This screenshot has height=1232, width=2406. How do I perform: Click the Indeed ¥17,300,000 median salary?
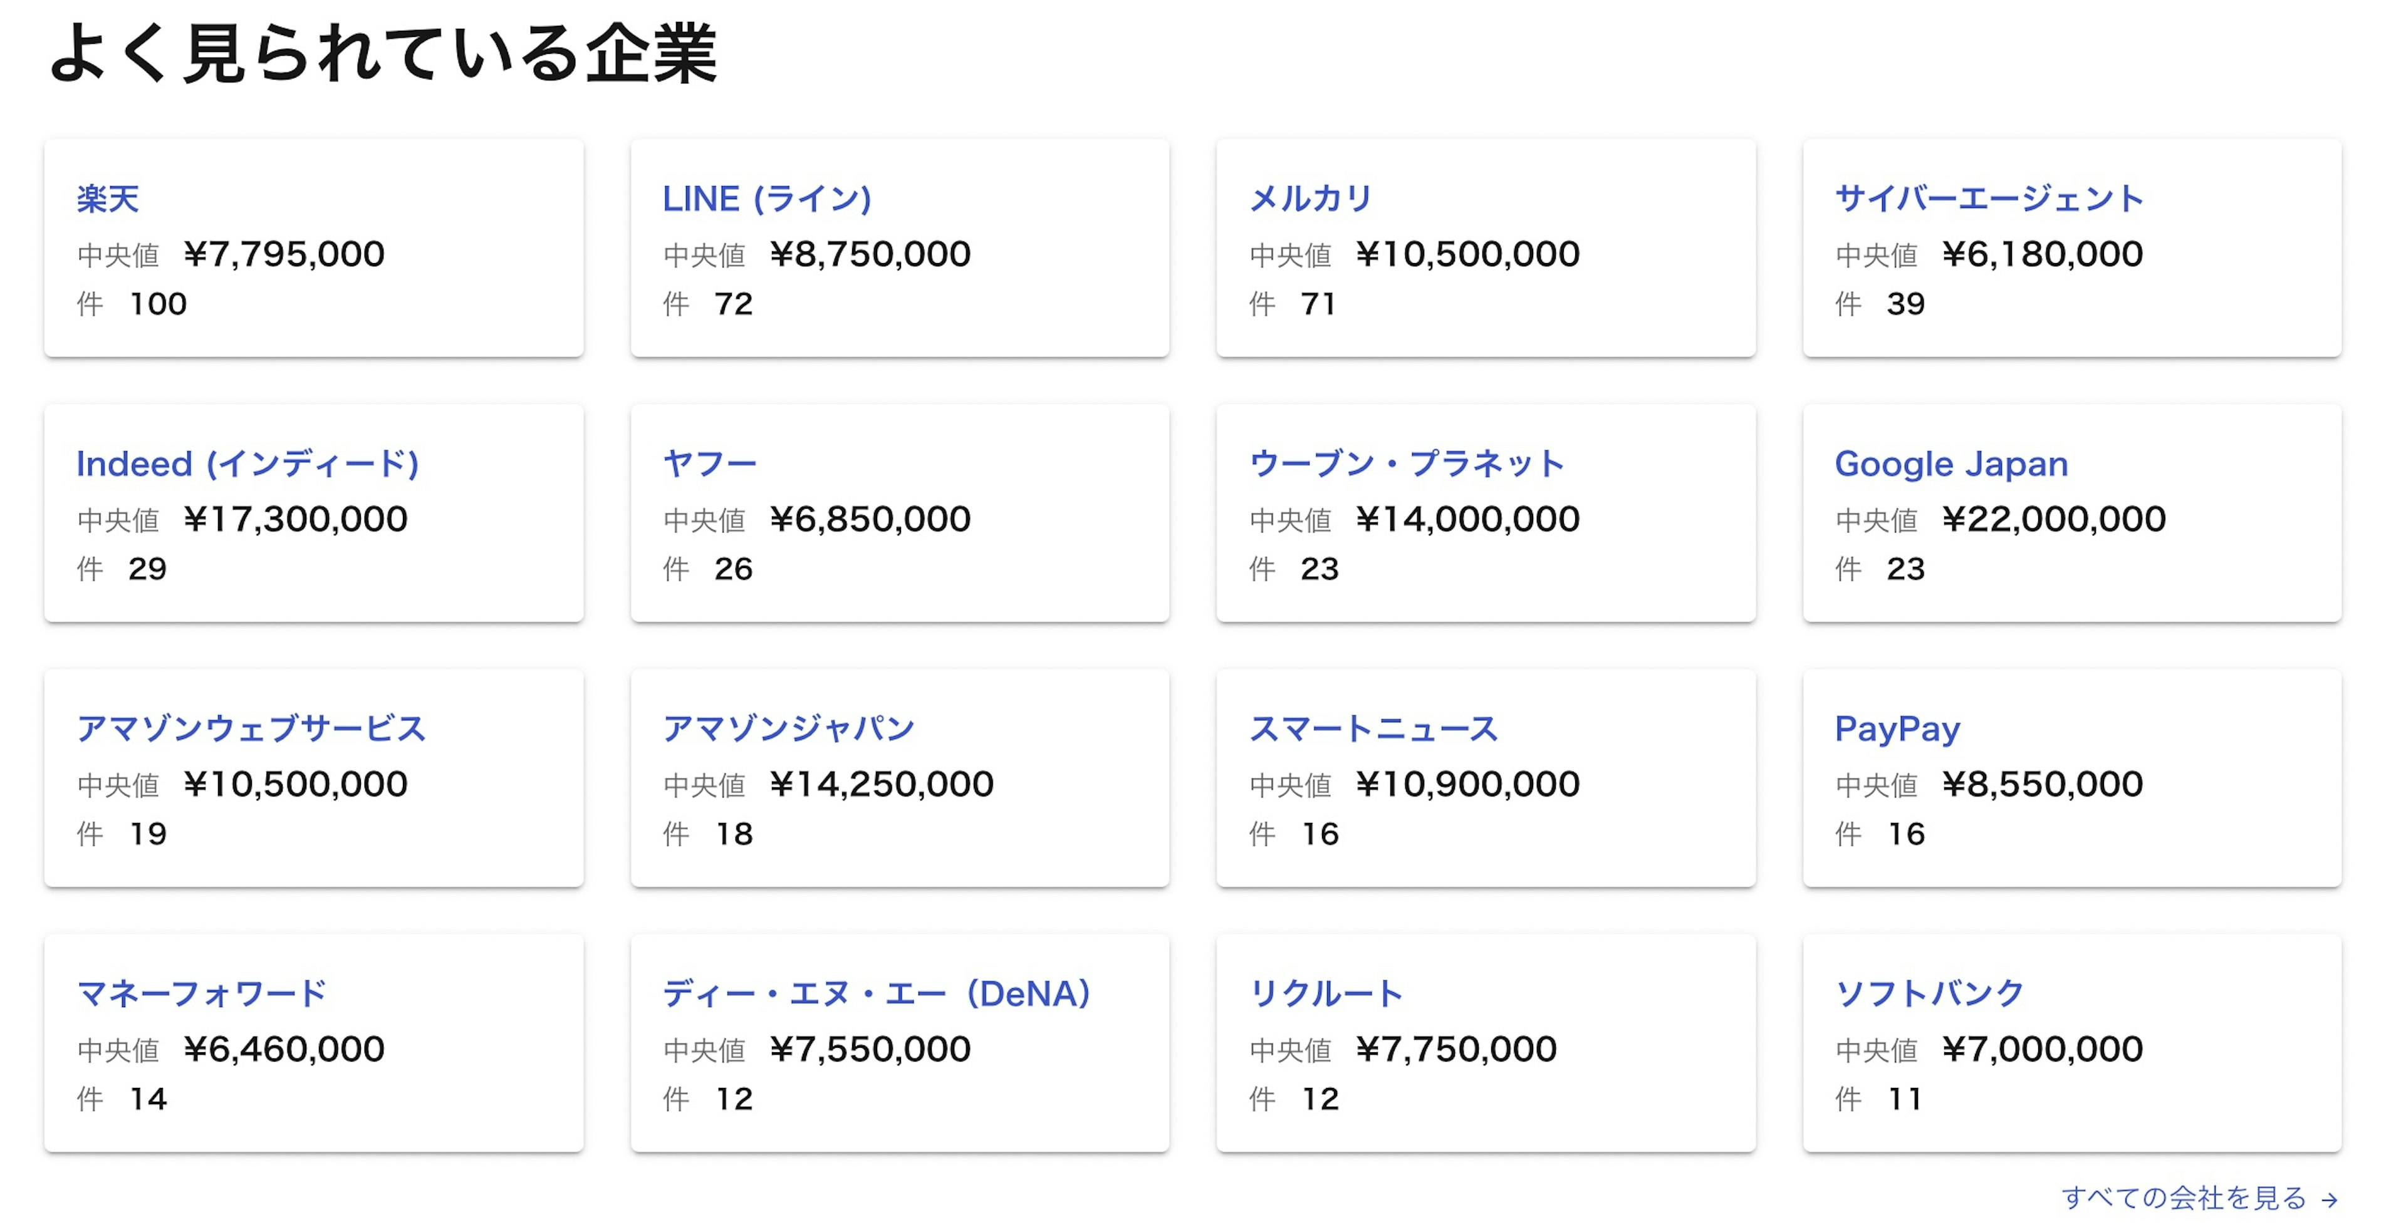coord(295,519)
